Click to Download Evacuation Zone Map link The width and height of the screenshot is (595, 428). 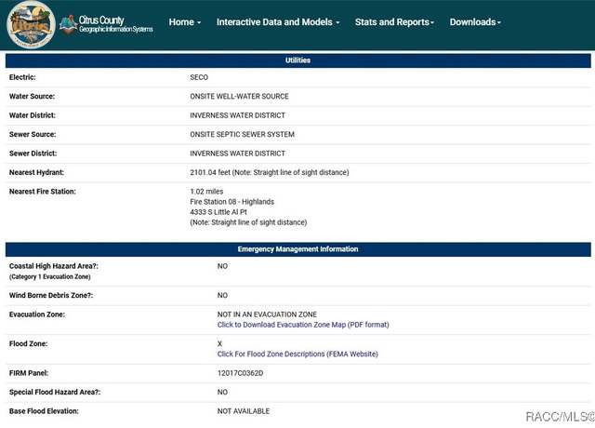[x=303, y=325]
